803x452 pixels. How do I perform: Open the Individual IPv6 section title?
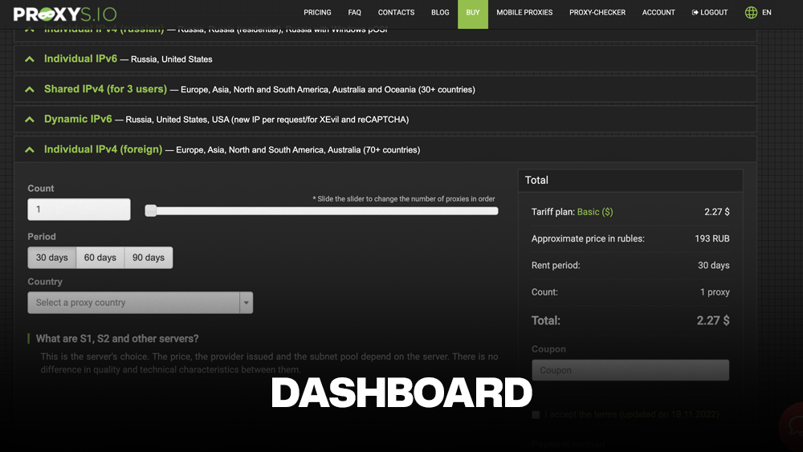click(x=80, y=59)
